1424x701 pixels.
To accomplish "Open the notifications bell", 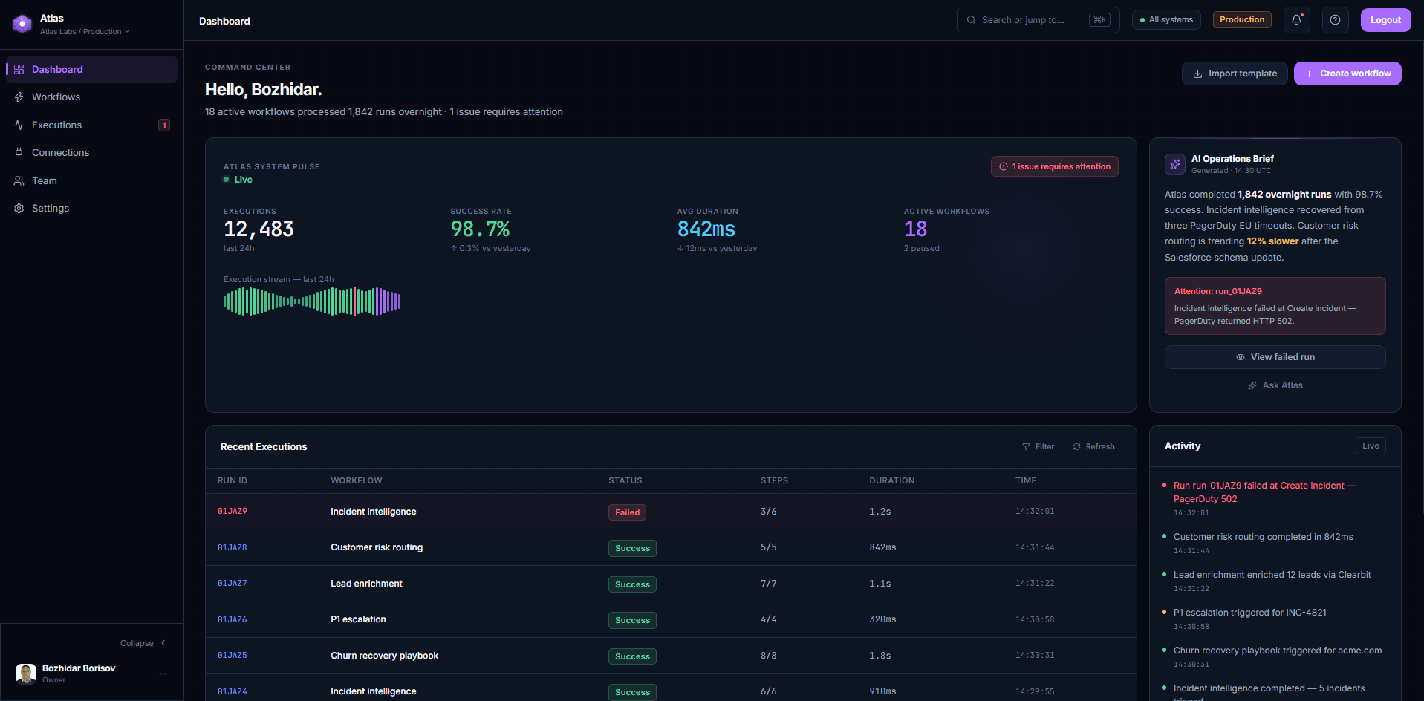I will pyautogui.click(x=1296, y=20).
